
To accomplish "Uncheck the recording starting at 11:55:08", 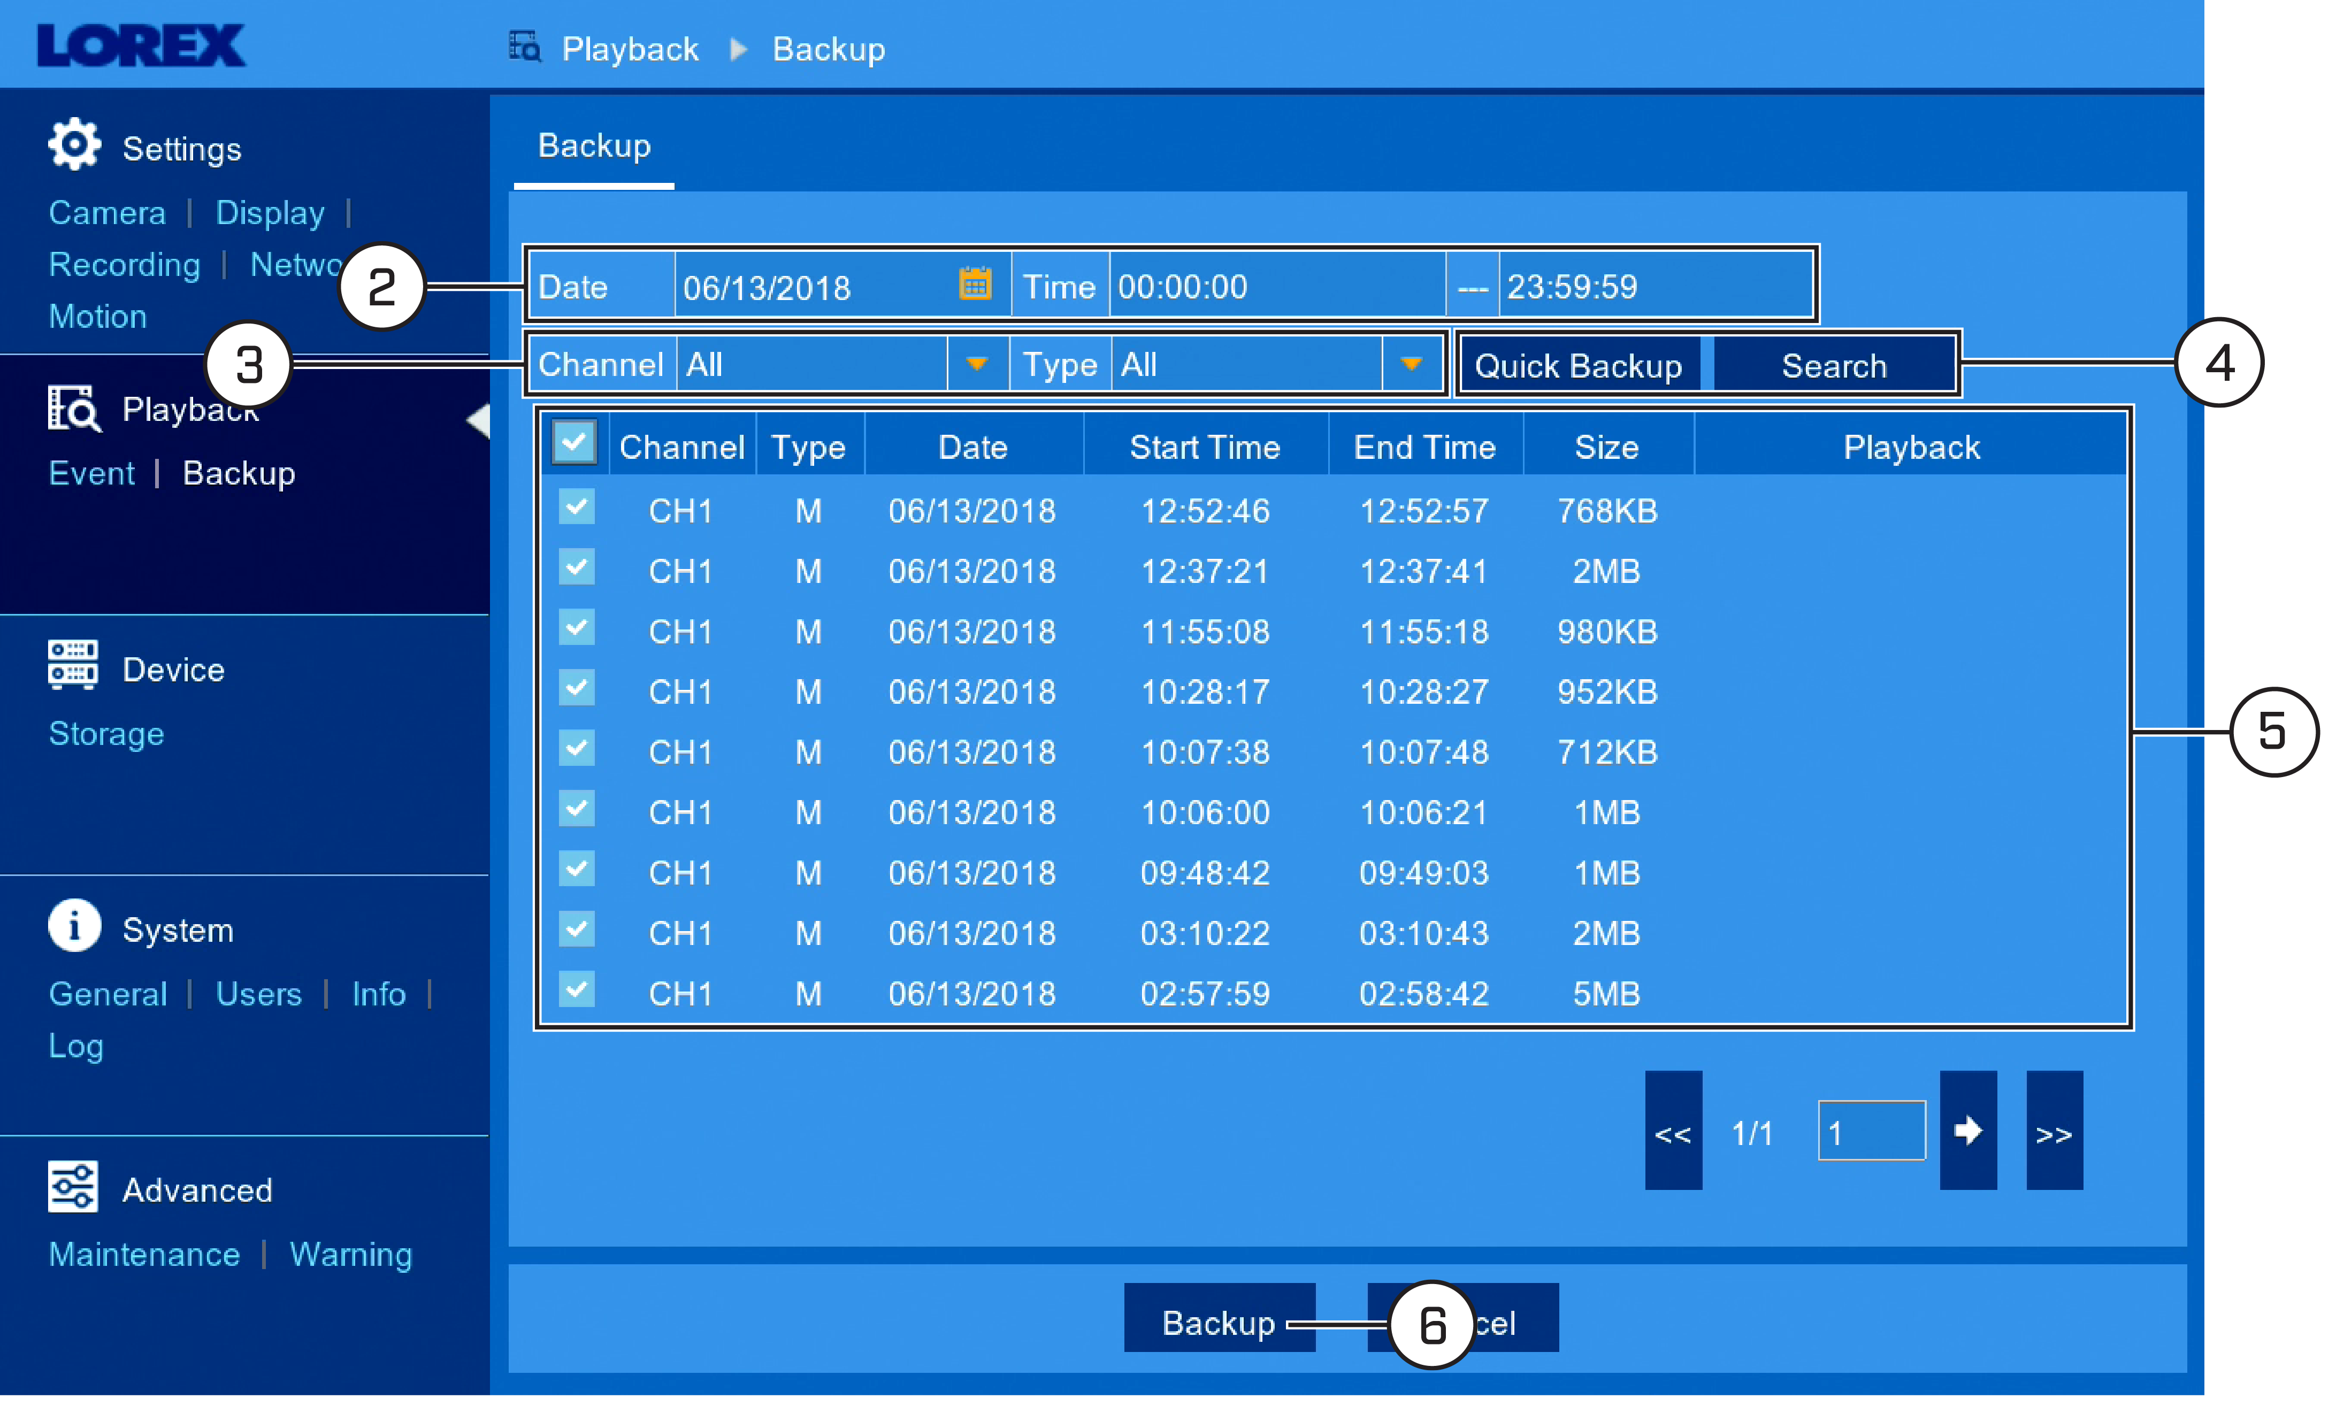I will pos(576,627).
